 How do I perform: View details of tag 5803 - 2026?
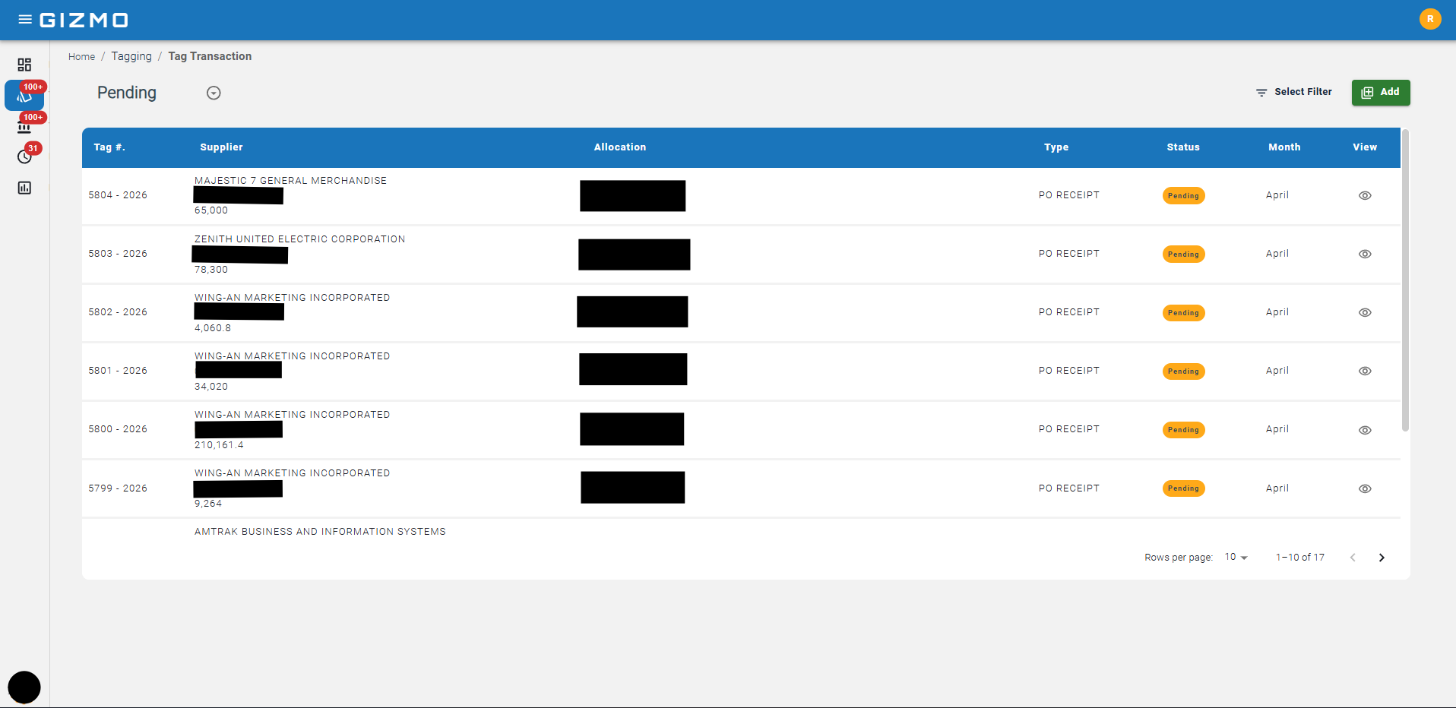(x=1365, y=254)
